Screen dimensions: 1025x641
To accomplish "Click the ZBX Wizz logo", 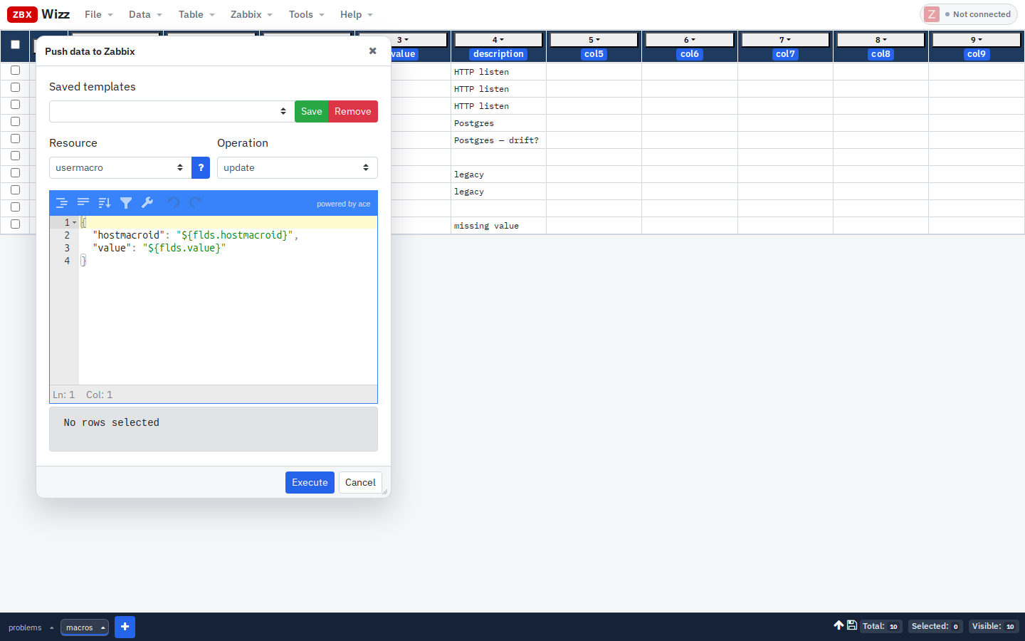I will click(38, 14).
